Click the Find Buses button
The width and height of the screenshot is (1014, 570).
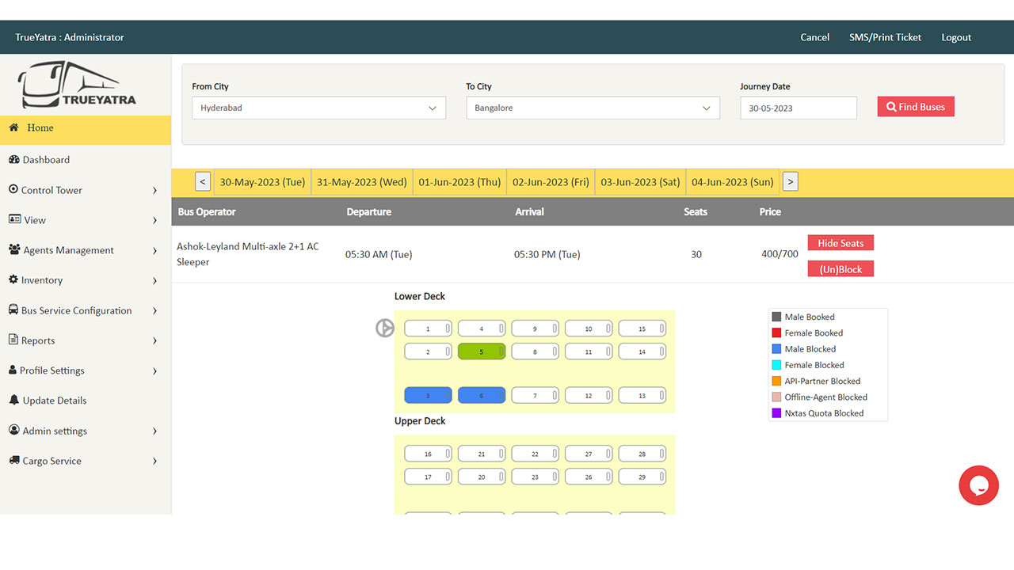916,107
